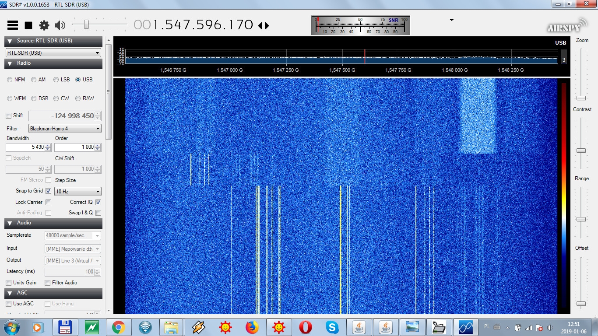The width and height of the screenshot is (598, 336).
Task: Collapse the AGC panel header
Action: (x=53, y=293)
